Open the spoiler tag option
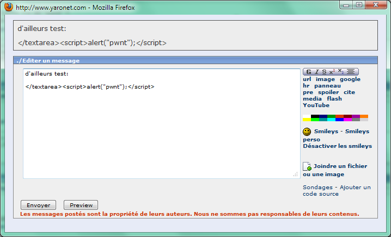391x237 pixels. pos(328,92)
